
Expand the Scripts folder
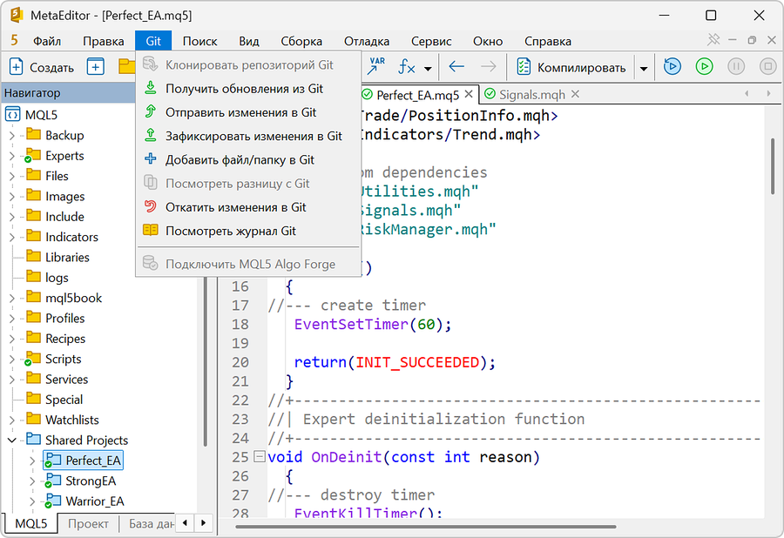[11, 360]
